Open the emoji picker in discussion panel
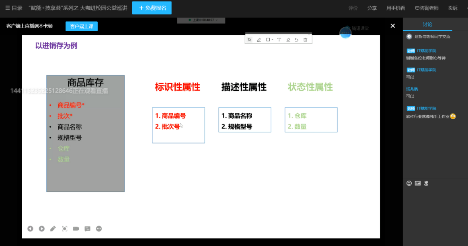The height and width of the screenshot is (246, 468). coord(409,183)
